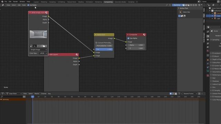Choose the Extend selection mode icon
The width and height of the screenshot is (221, 124).
[x=182, y=16]
